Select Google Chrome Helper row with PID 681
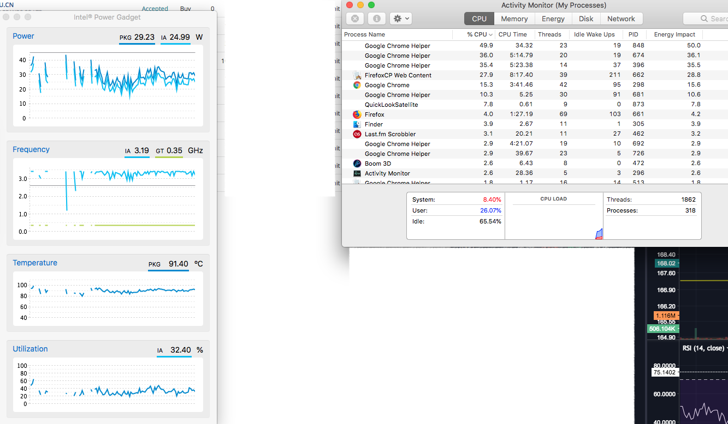The image size is (728, 424). tap(535, 95)
